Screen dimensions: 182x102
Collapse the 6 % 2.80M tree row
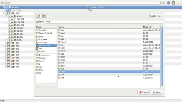point(4,13)
